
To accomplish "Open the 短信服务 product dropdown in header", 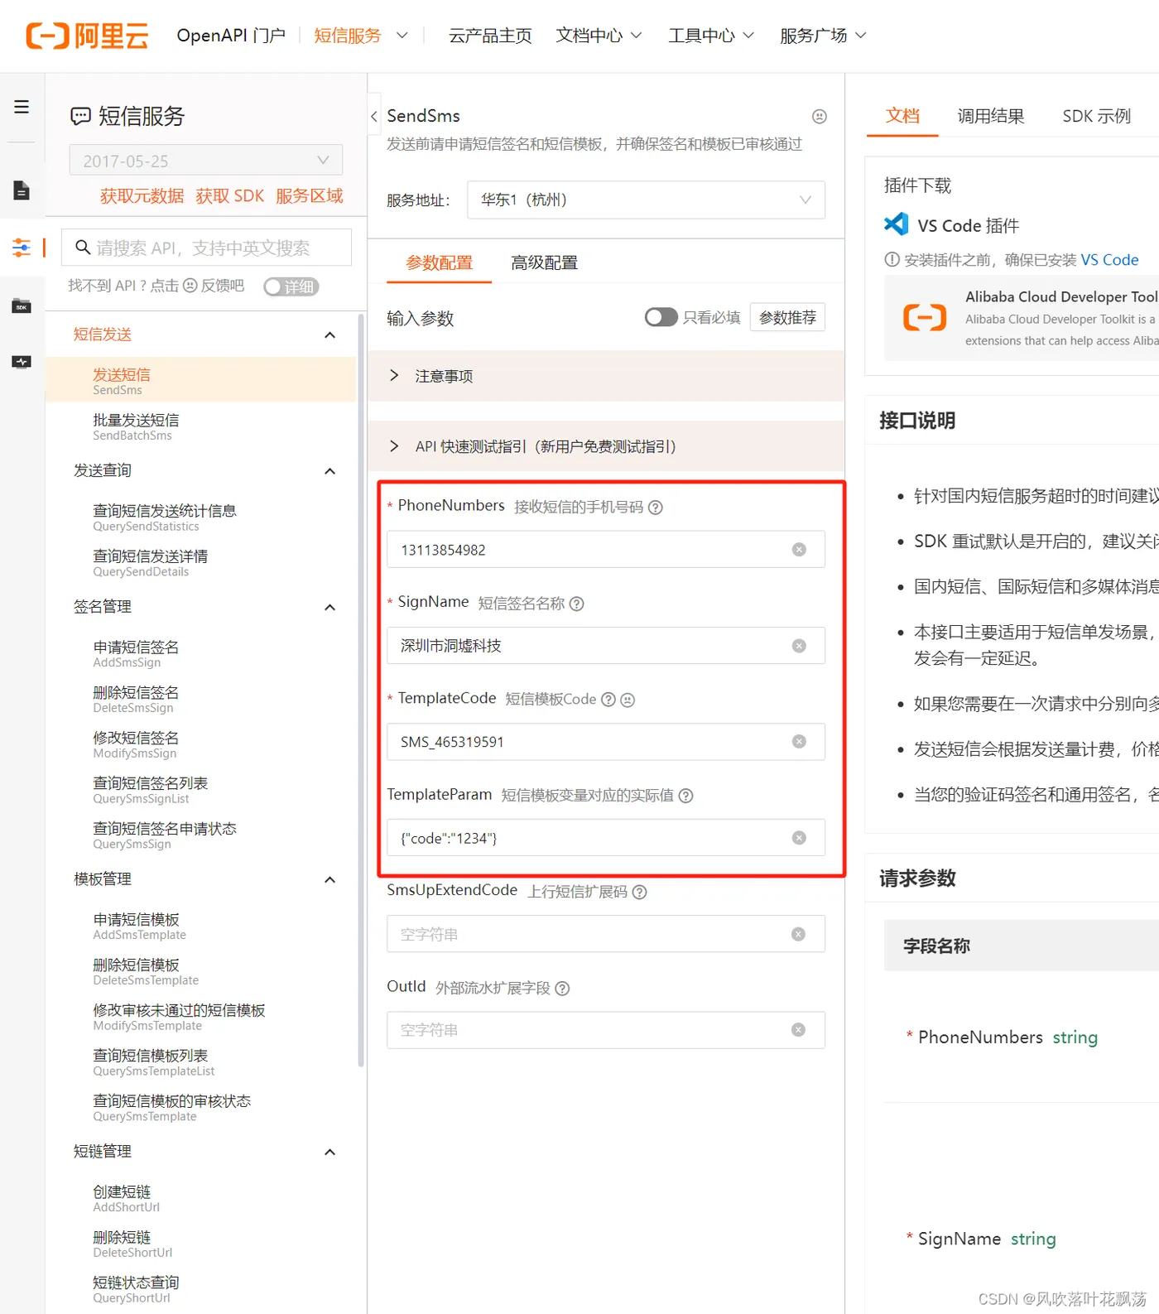I will [x=360, y=36].
